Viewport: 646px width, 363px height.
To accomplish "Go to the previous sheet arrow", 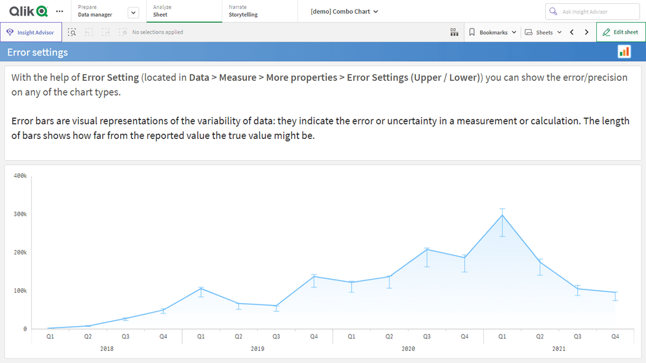I will (x=572, y=32).
